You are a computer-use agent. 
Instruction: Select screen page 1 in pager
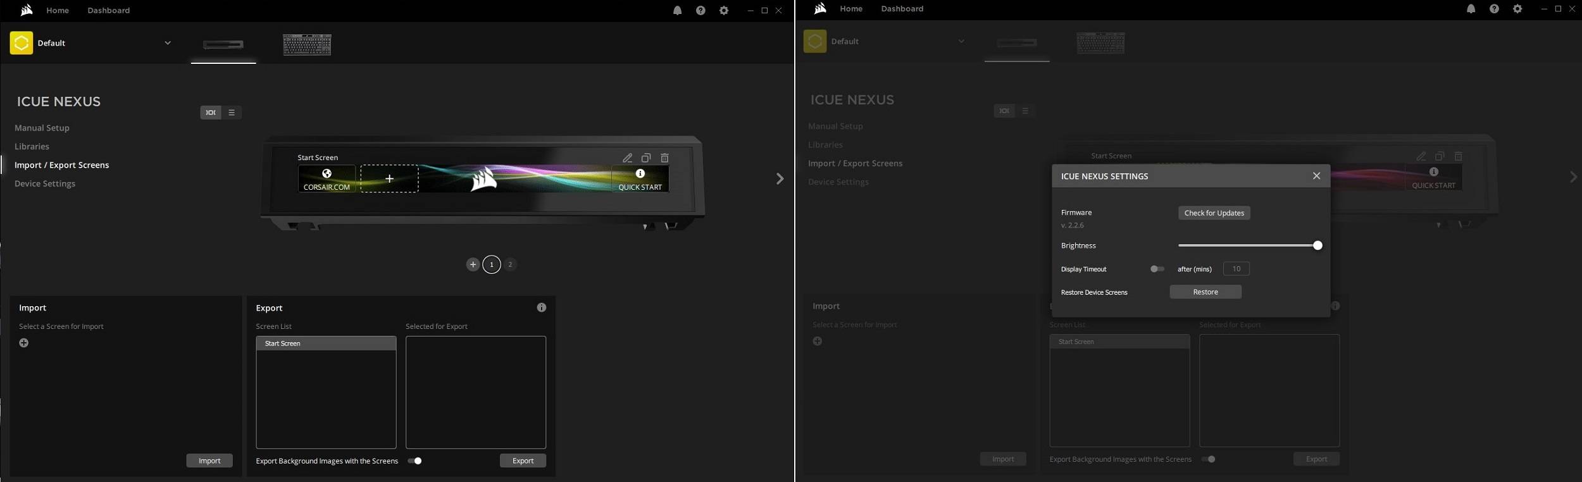tap(492, 264)
